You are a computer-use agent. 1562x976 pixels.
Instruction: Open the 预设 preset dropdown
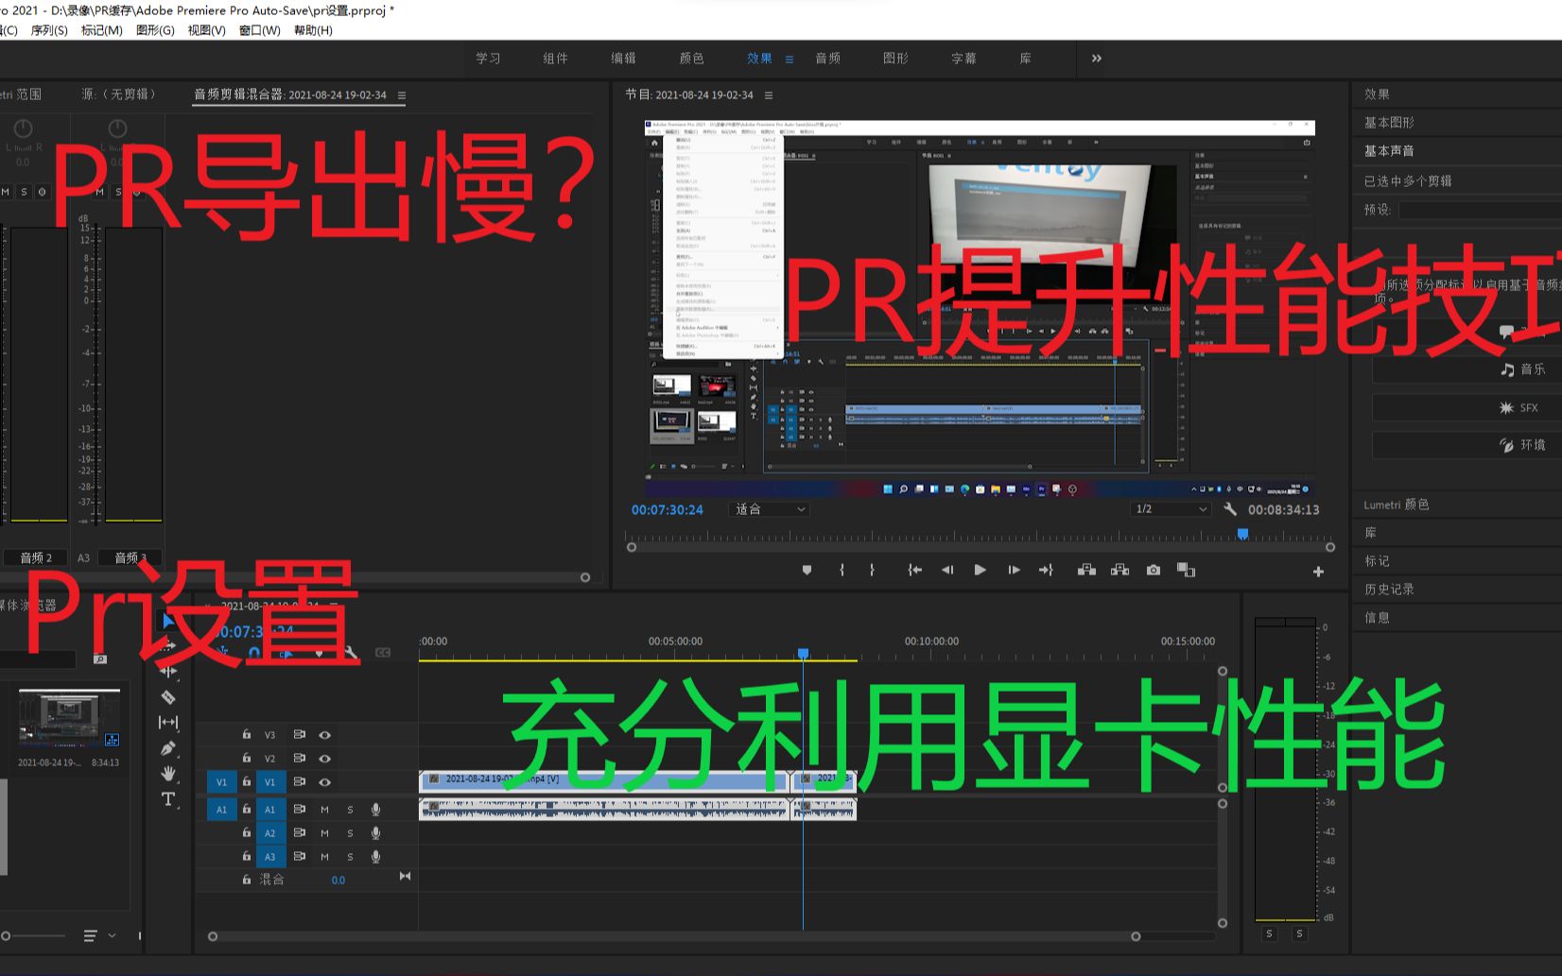click(x=1480, y=210)
